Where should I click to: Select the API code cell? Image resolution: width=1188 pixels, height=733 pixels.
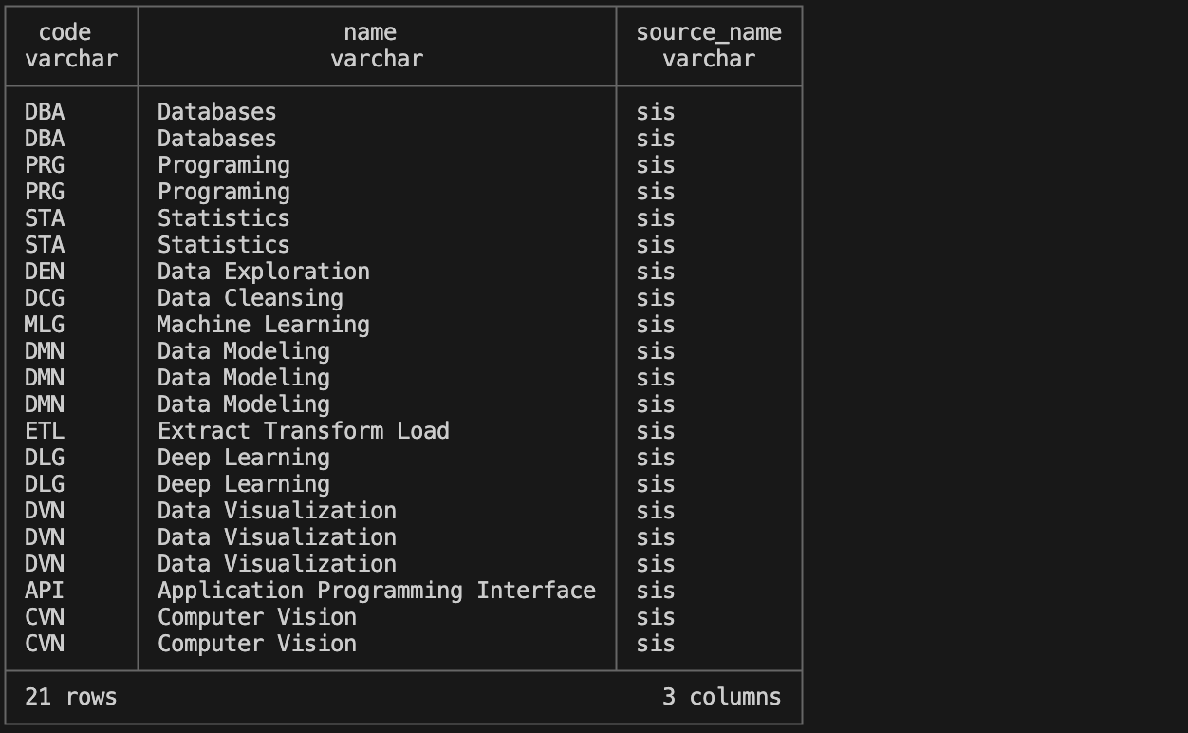tap(45, 591)
